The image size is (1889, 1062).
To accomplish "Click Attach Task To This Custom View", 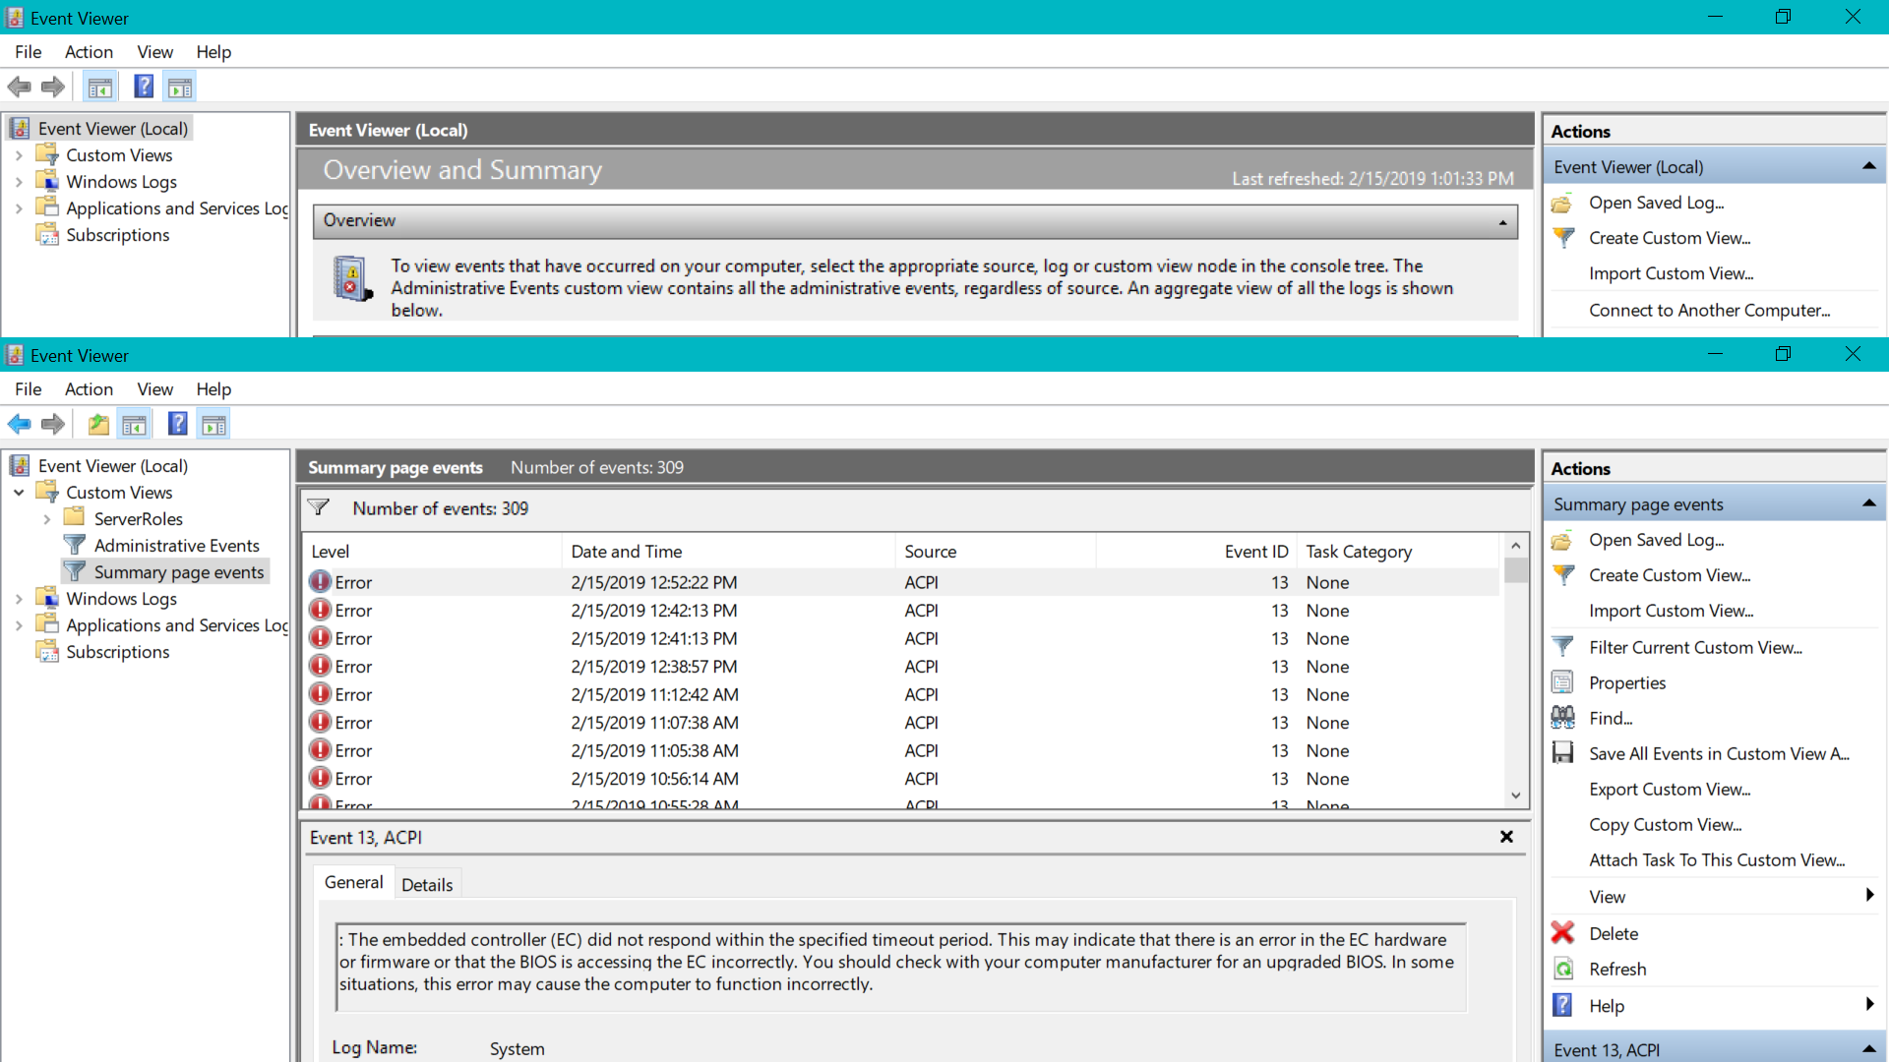I will pos(1717,859).
